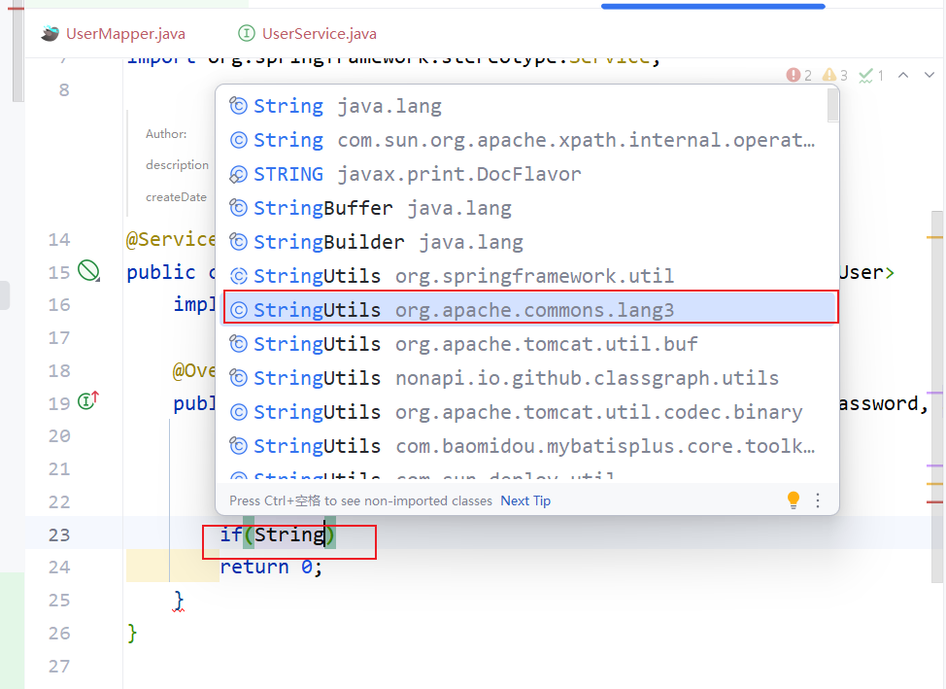Open completion popup more options menu
The image size is (946, 689).
click(818, 500)
